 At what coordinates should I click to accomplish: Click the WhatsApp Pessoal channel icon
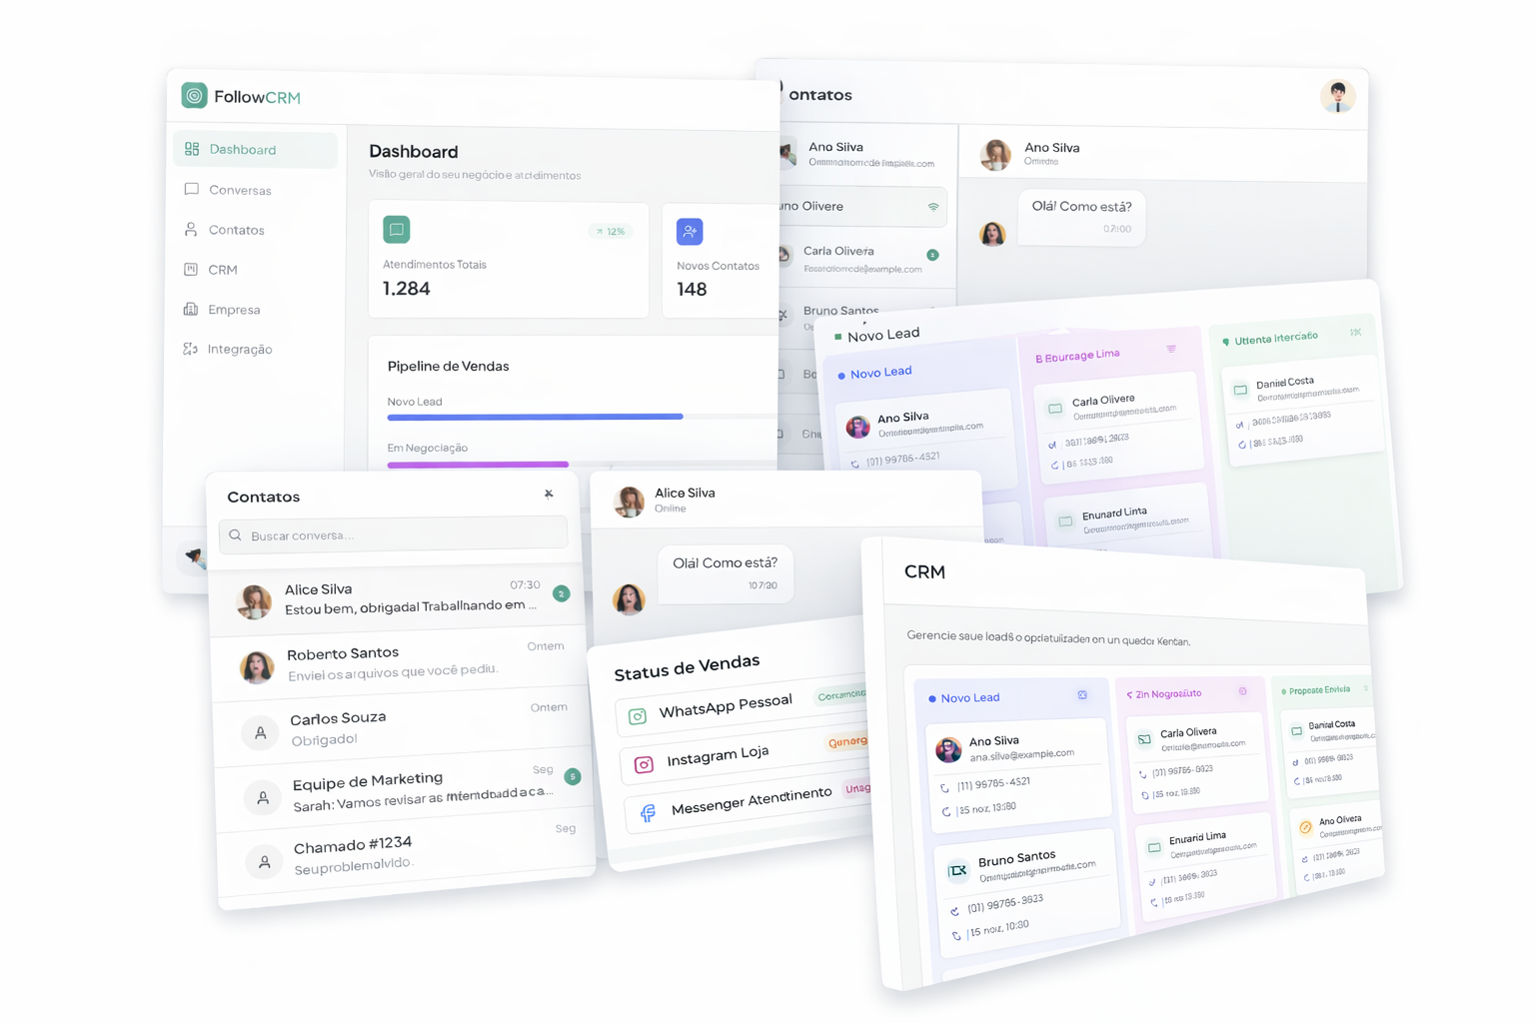pyautogui.click(x=638, y=715)
